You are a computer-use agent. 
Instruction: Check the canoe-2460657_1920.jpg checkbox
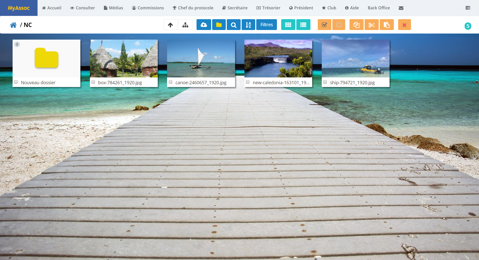[x=171, y=82]
